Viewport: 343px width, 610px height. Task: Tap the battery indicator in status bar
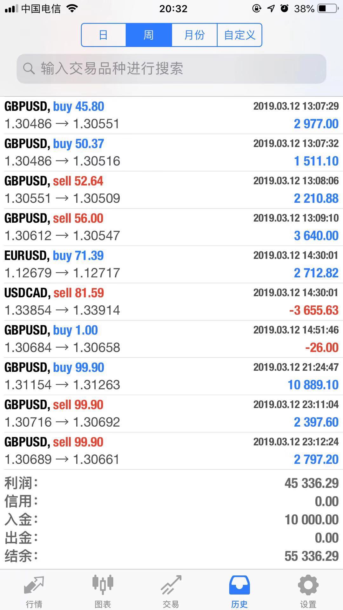(328, 9)
